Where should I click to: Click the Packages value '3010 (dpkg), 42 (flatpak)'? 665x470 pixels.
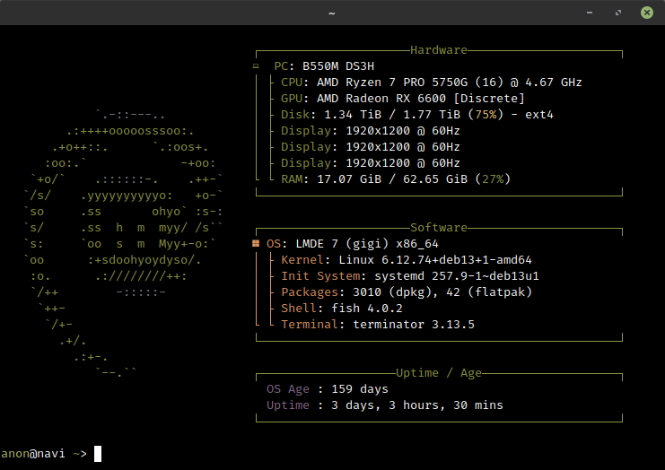point(442,292)
